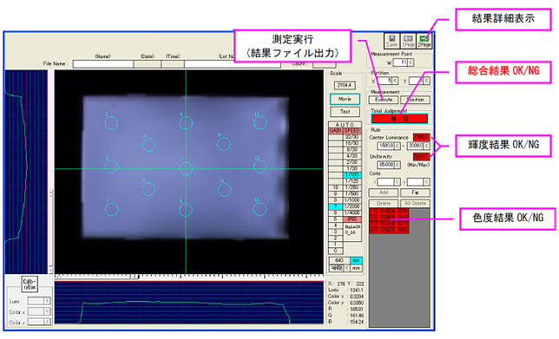
Task: Open the calibration Color y arrow
Action: (x=47, y=322)
